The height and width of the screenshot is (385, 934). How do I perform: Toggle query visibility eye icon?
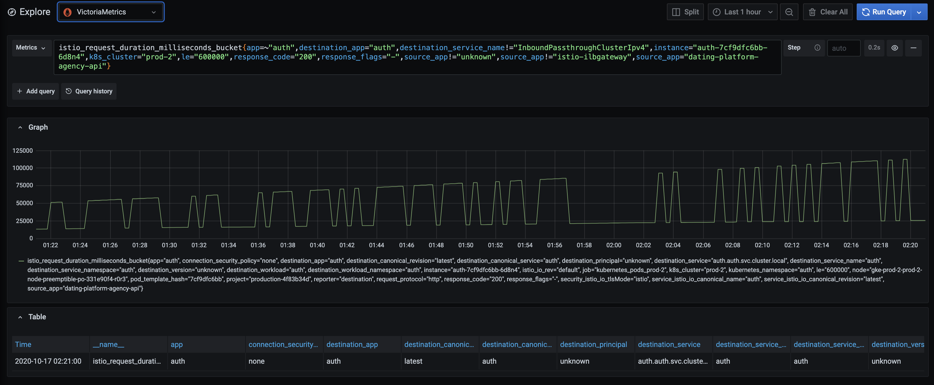point(894,48)
